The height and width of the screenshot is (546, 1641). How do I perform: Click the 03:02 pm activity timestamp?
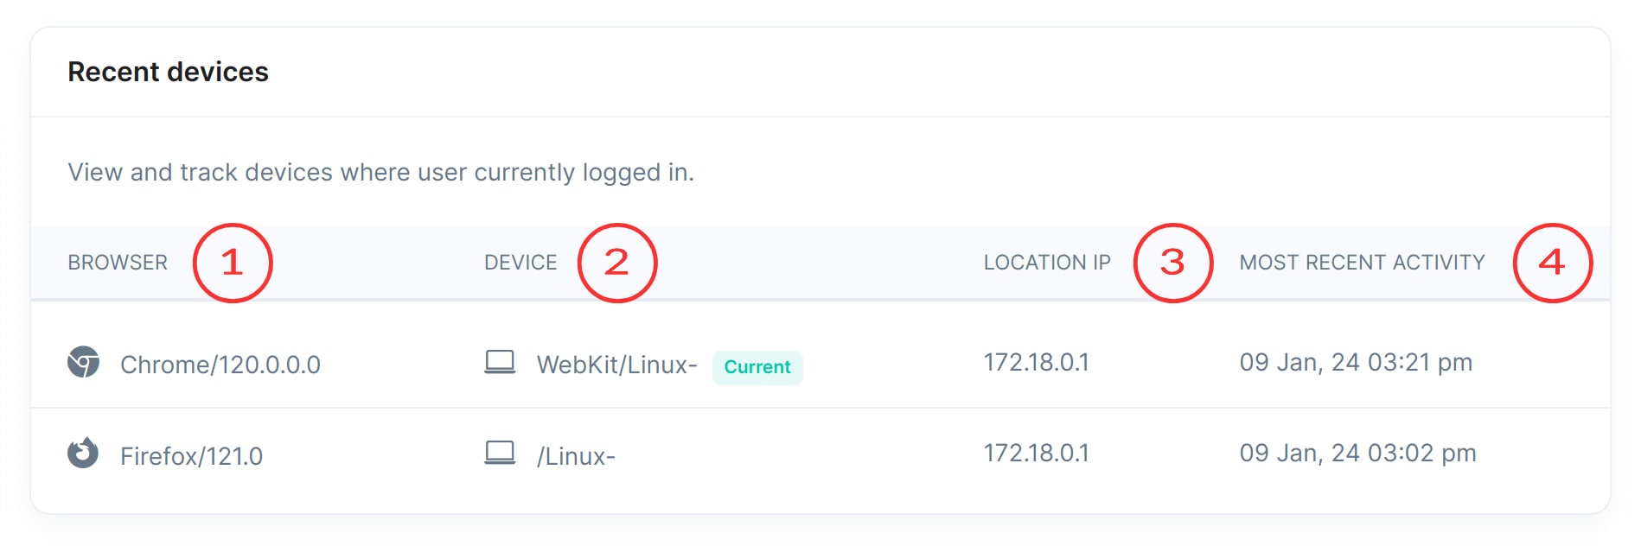[x=1357, y=453]
